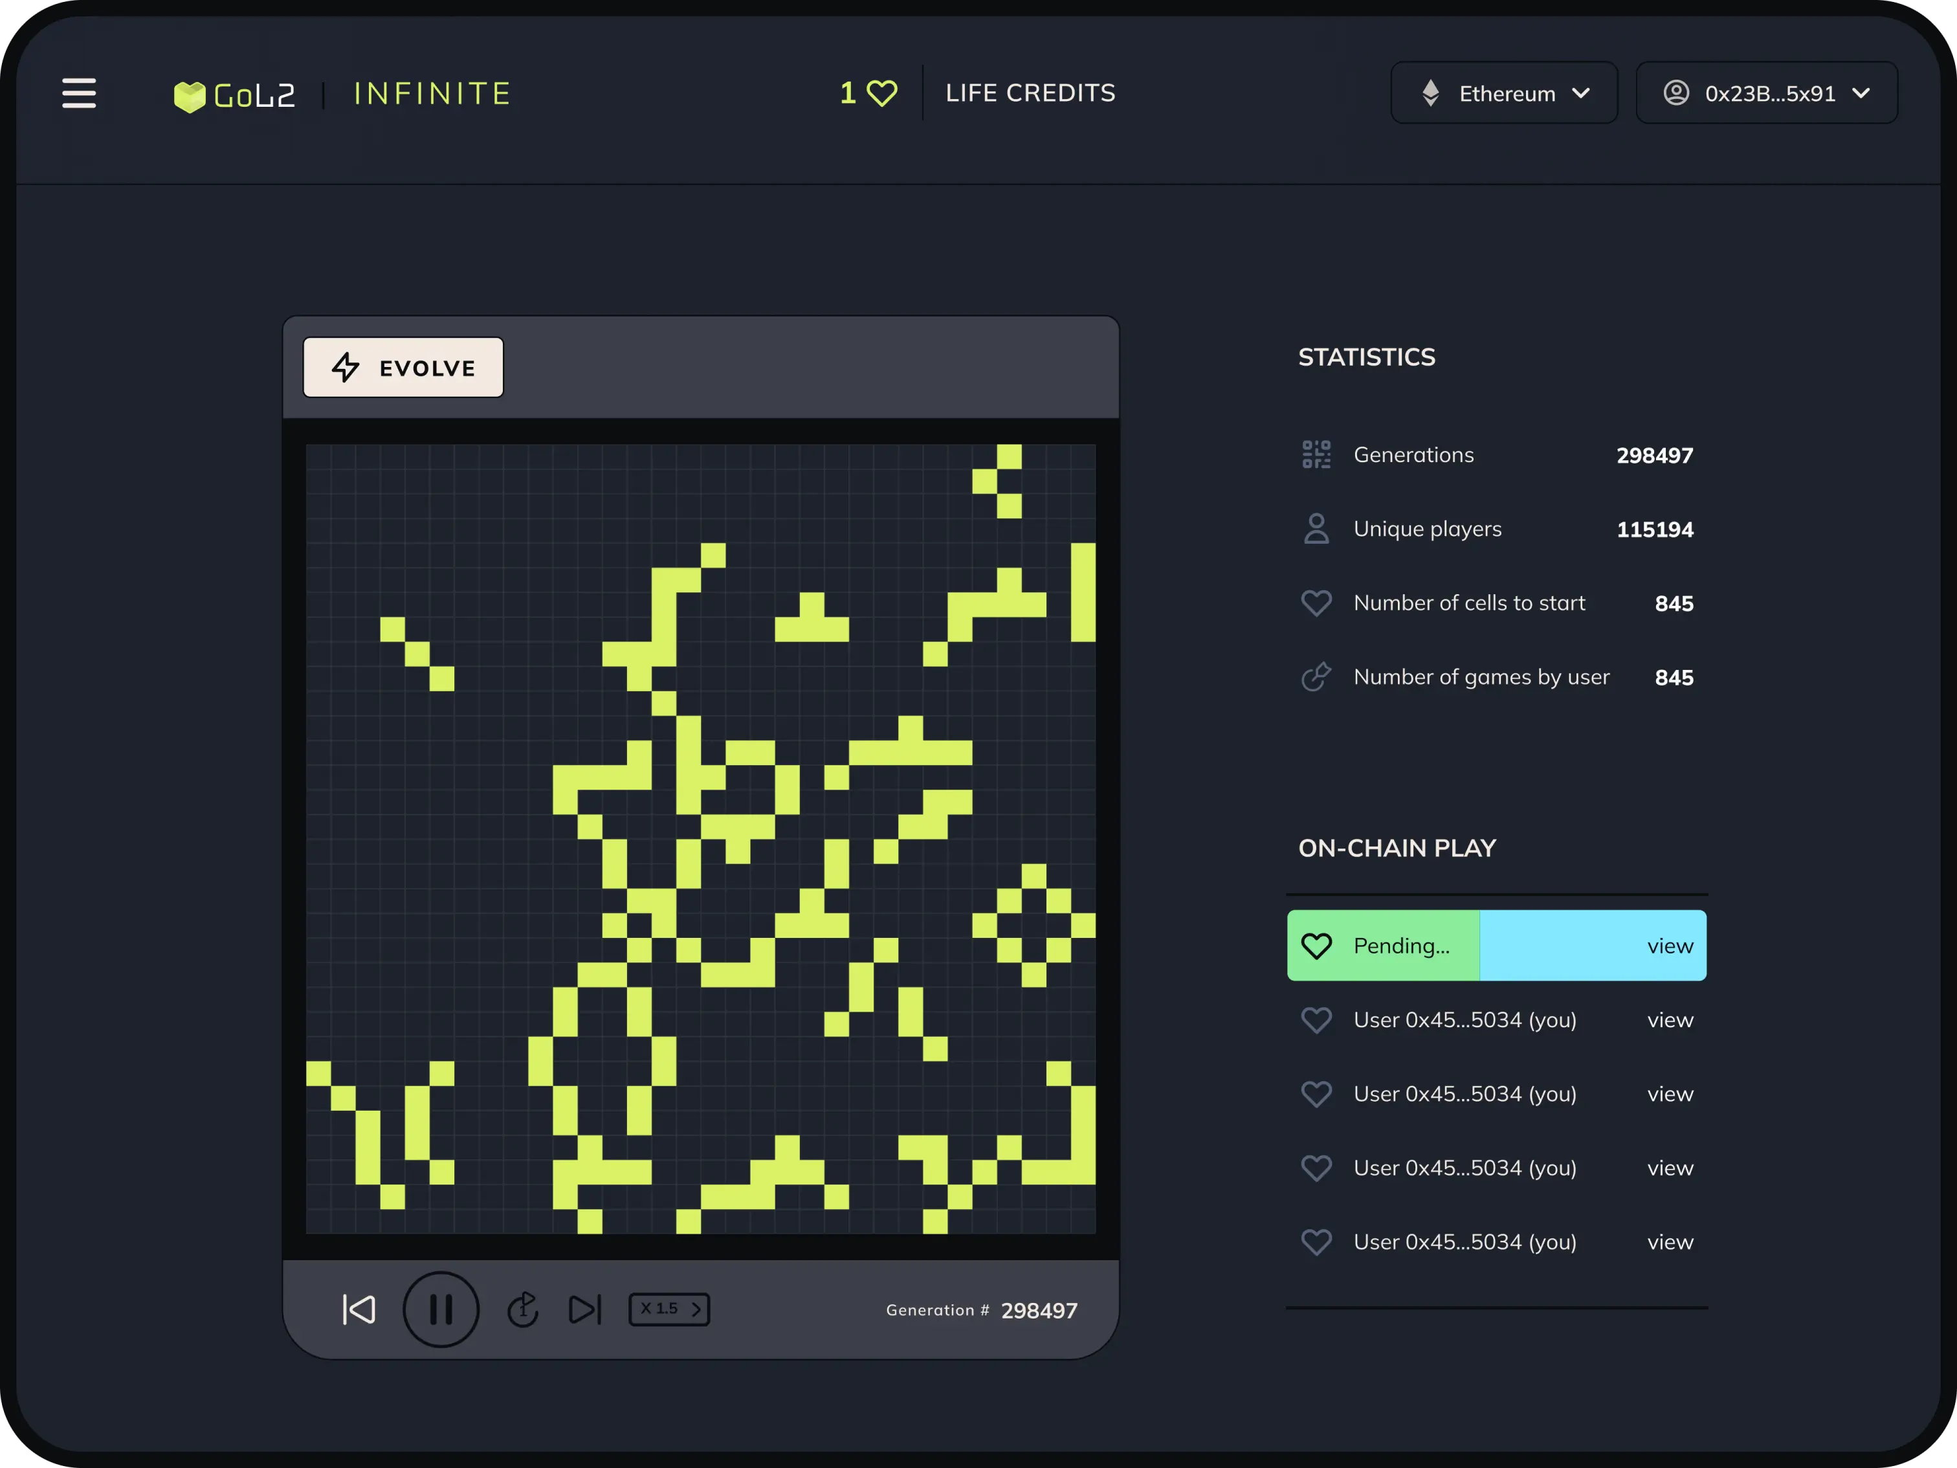Change the X 1.5 playback speed
Image resolution: width=1957 pixels, height=1468 pixels.
[x=670, y=1309]
